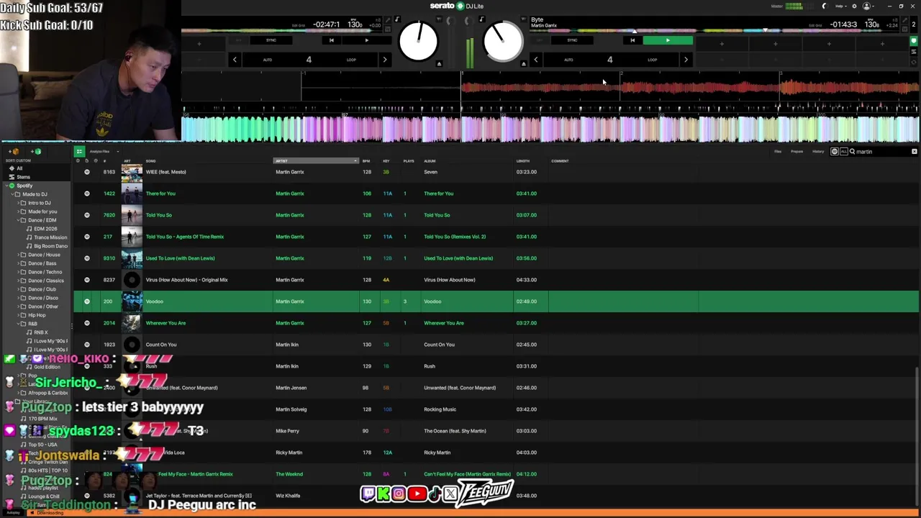Viewport: 921px width, 518px height.
Task: Open the EDM 2026 playlist
Action: click(45, 229)
